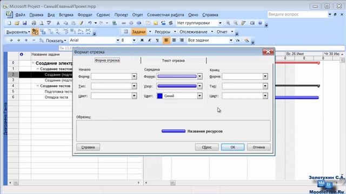The width and height of the screenshot is (346, 194).
Task: Unlink tasks with the broken chain icon
Action: click(131, 23)
